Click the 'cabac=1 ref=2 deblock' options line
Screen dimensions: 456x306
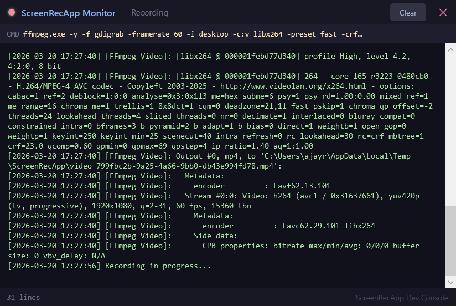pos(218,96)
